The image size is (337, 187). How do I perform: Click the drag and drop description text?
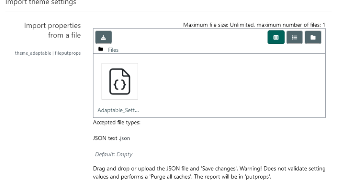tap(209, 173)
